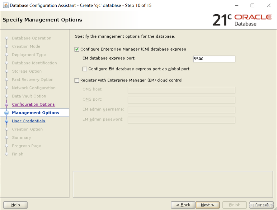Enable EM express port as global port
Image resolution: width=277 pixels, height=210 pixels.
click(x=85, y=69)
